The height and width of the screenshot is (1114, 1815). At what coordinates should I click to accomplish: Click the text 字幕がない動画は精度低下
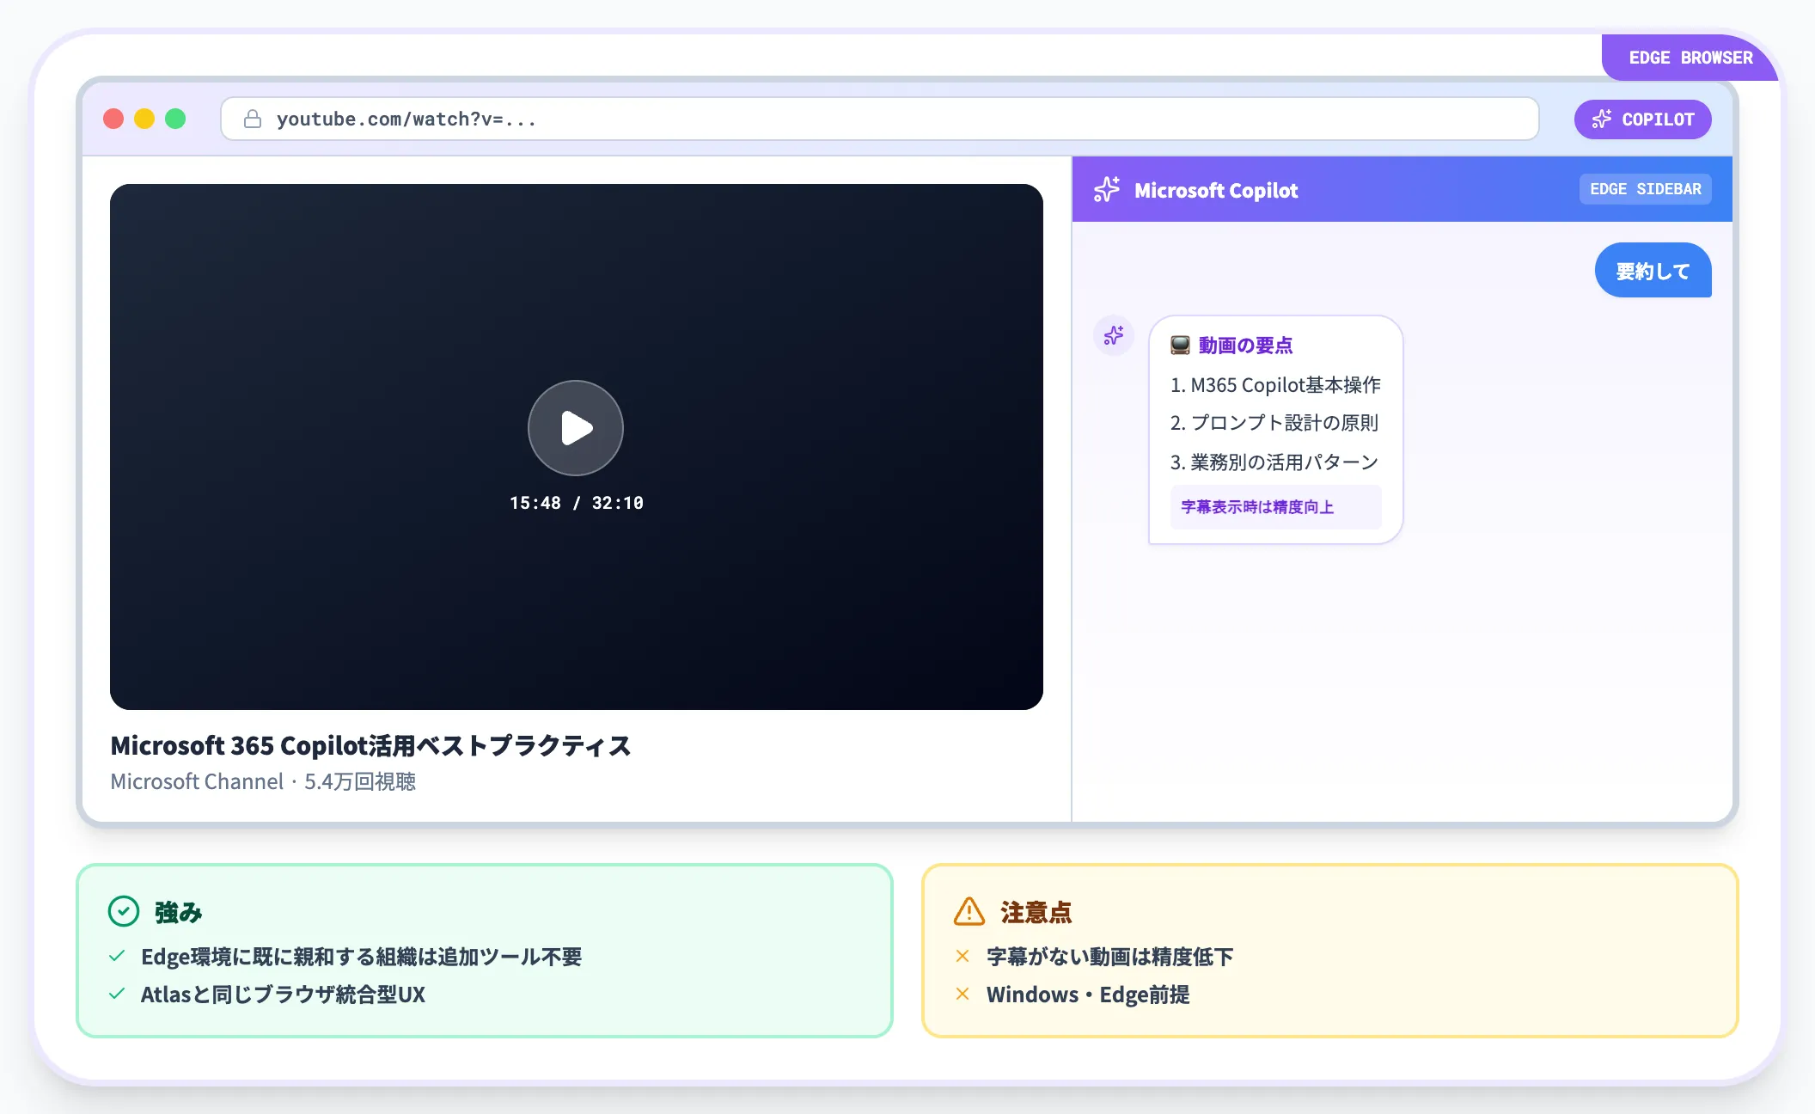point(1109,957)
